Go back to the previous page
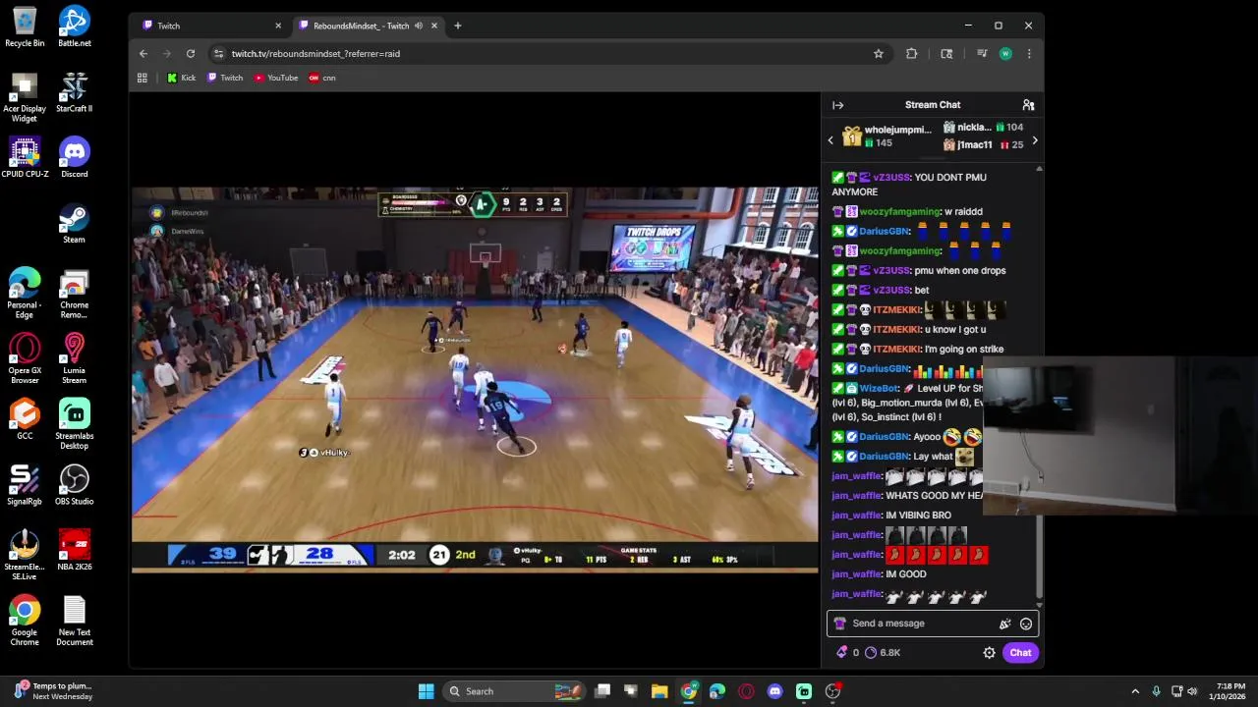 [143, 54]
